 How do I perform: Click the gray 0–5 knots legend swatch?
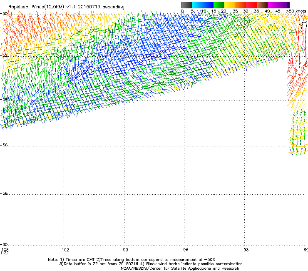(x=186, y=5)
